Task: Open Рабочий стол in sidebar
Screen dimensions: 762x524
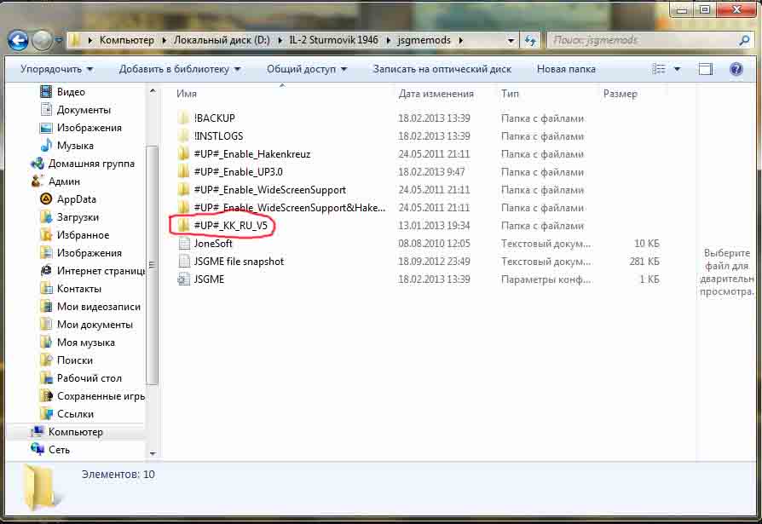Action: coord(89,379)
